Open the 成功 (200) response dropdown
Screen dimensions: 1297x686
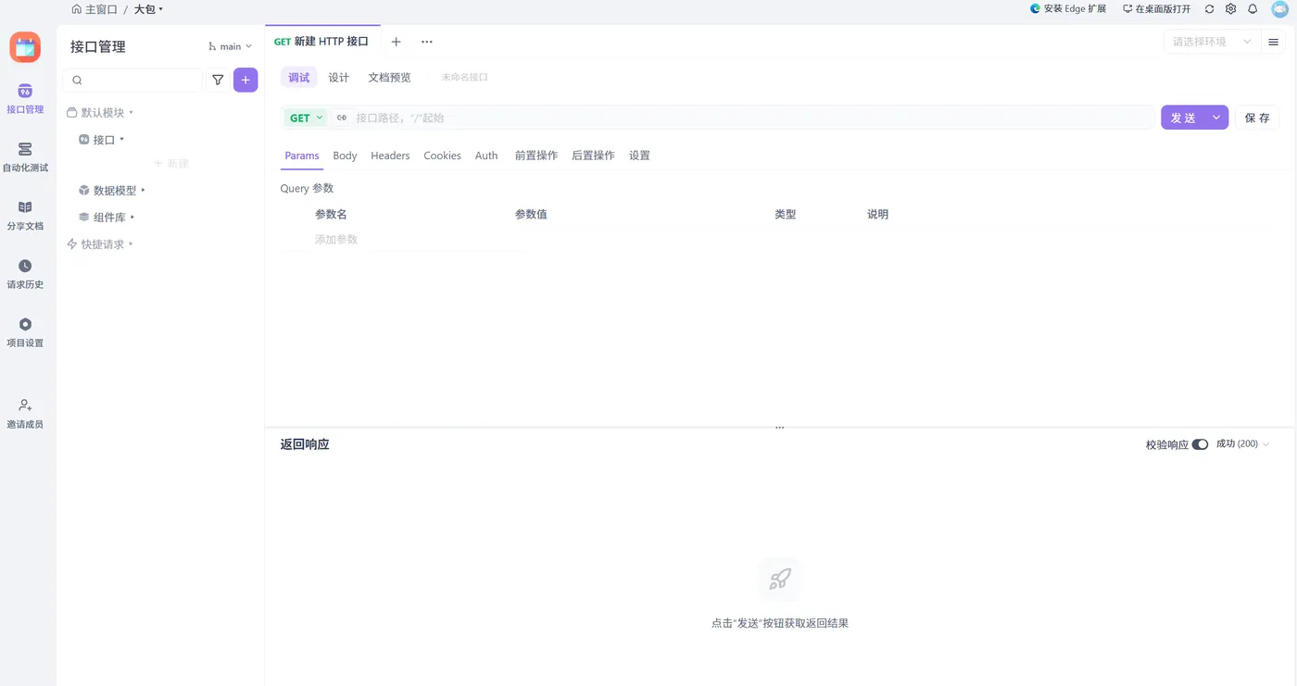pyautogui.click(x=1242, y=444)
